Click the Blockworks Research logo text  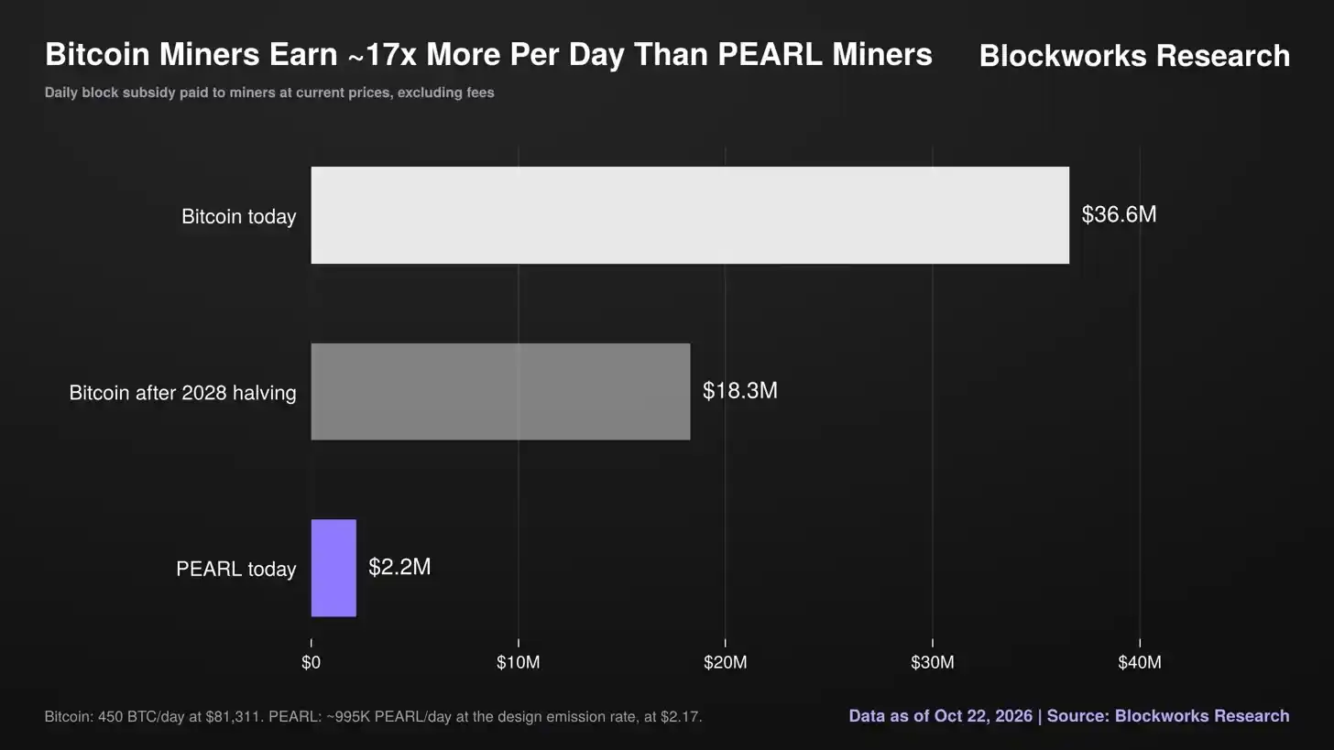1134,56
